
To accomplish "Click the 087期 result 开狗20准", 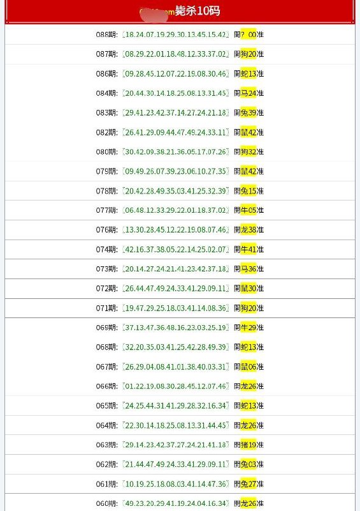I will tap(248, 54).
